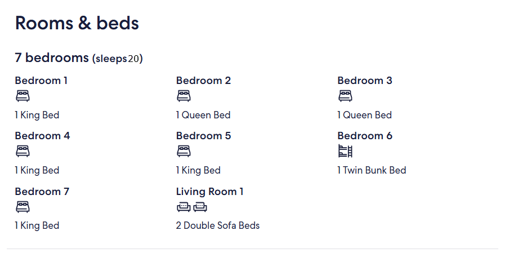This screenshot has height=257, width=518.
Task: Click 1 Queen Bed under Bedroom 2
Action: click(203, 115)
